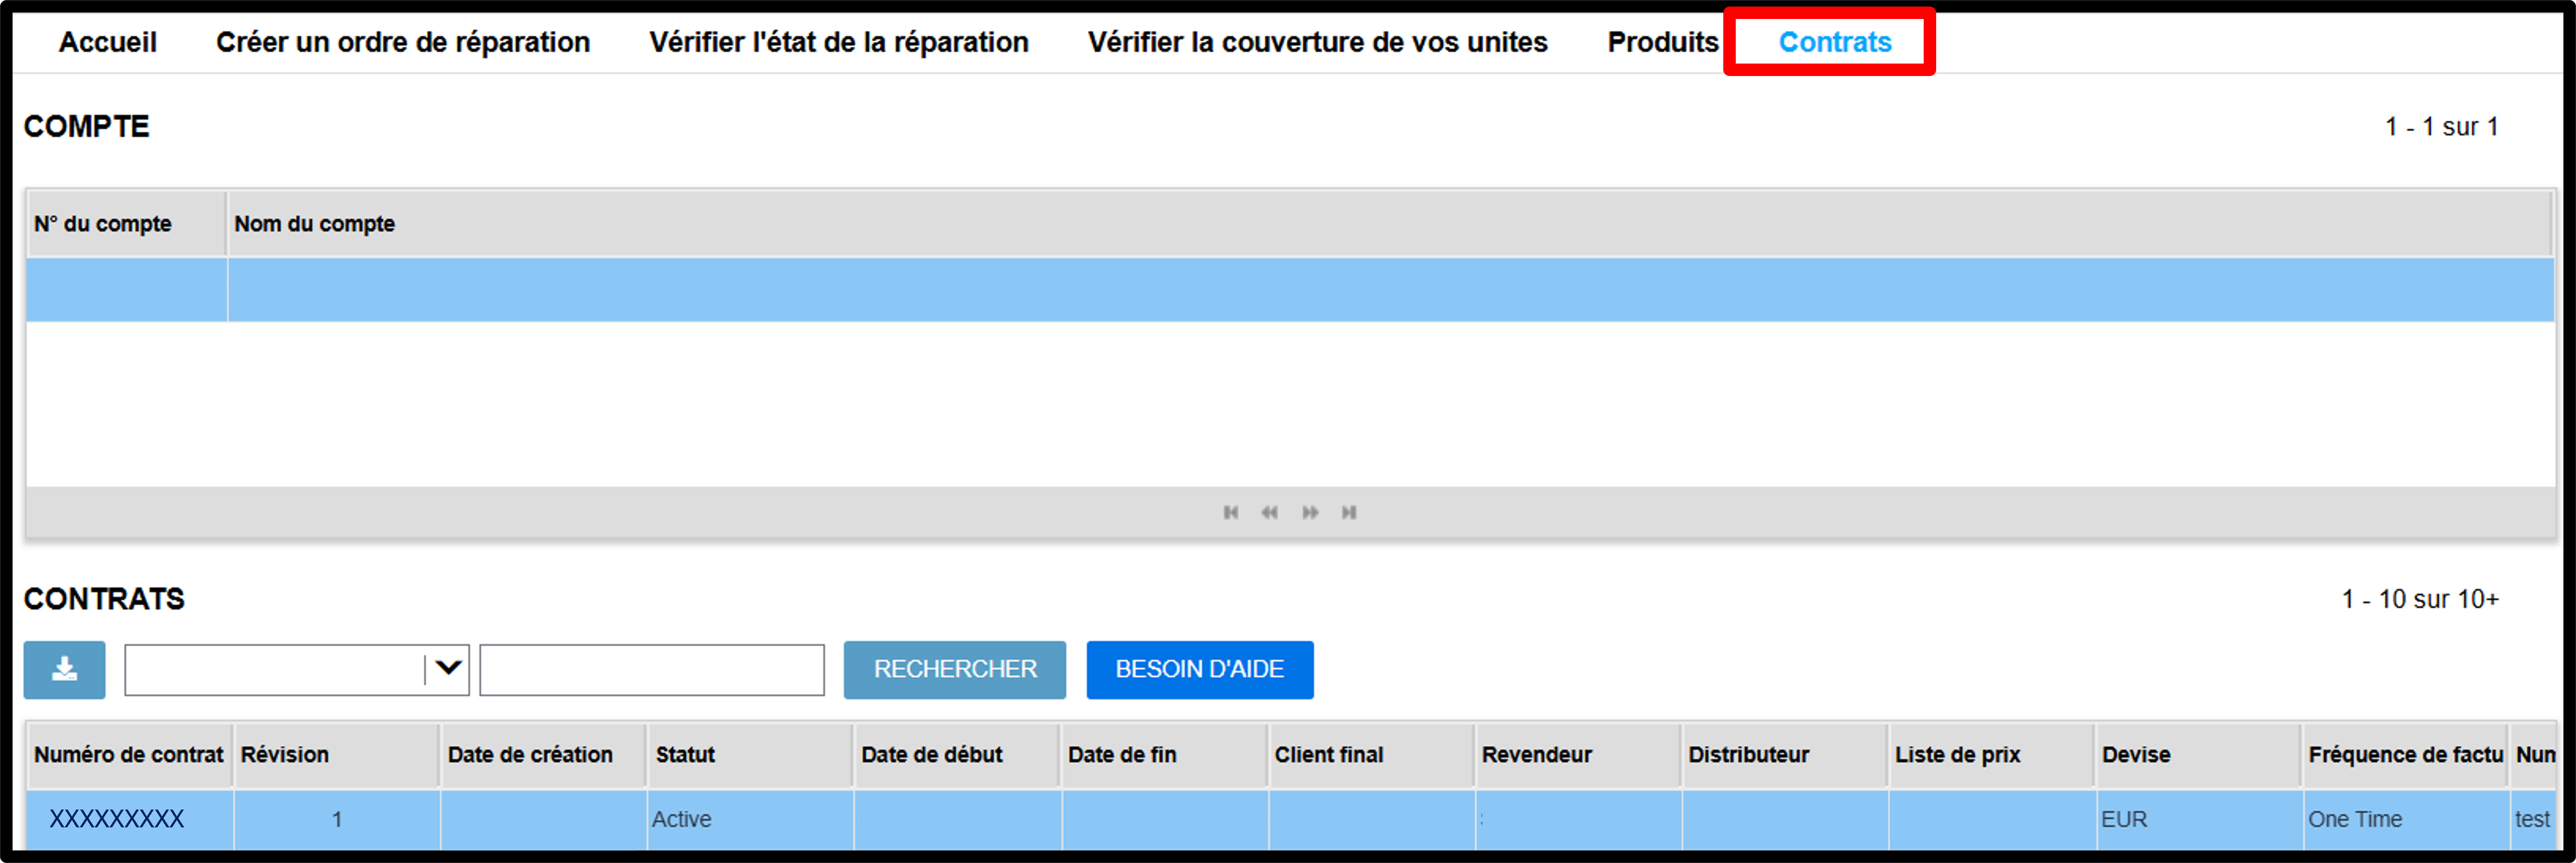The image size is (2576, 863).
Task: Go to last page in Compte pager
Action: point(1349,513)
